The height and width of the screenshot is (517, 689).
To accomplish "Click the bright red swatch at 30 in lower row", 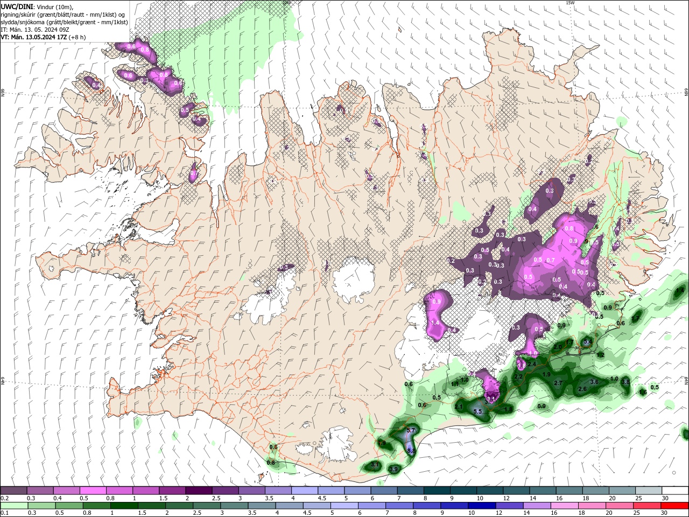I will click(x=674, y=506).
